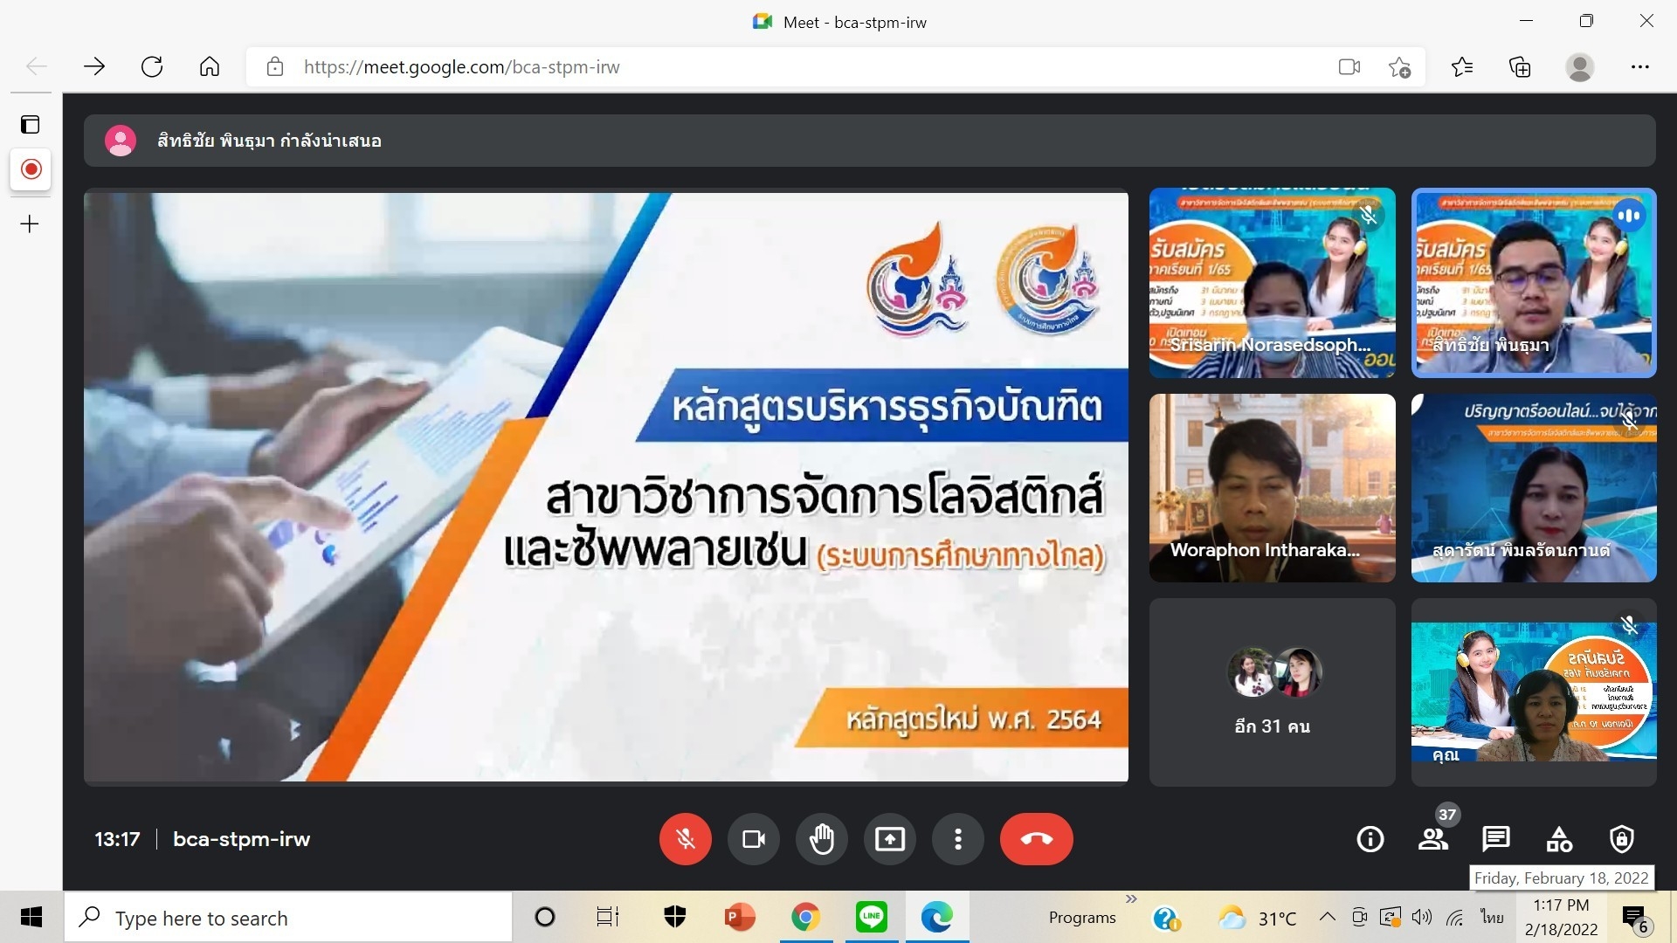Open Edge settings and more ellipsis menu
This screenshot has width=1677, height=943.
tap(1640, 67)
